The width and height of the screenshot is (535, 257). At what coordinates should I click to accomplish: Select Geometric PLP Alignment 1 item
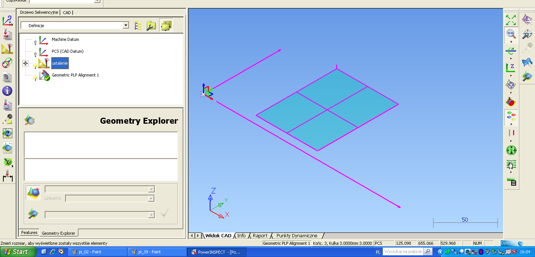tap(75, 75)
